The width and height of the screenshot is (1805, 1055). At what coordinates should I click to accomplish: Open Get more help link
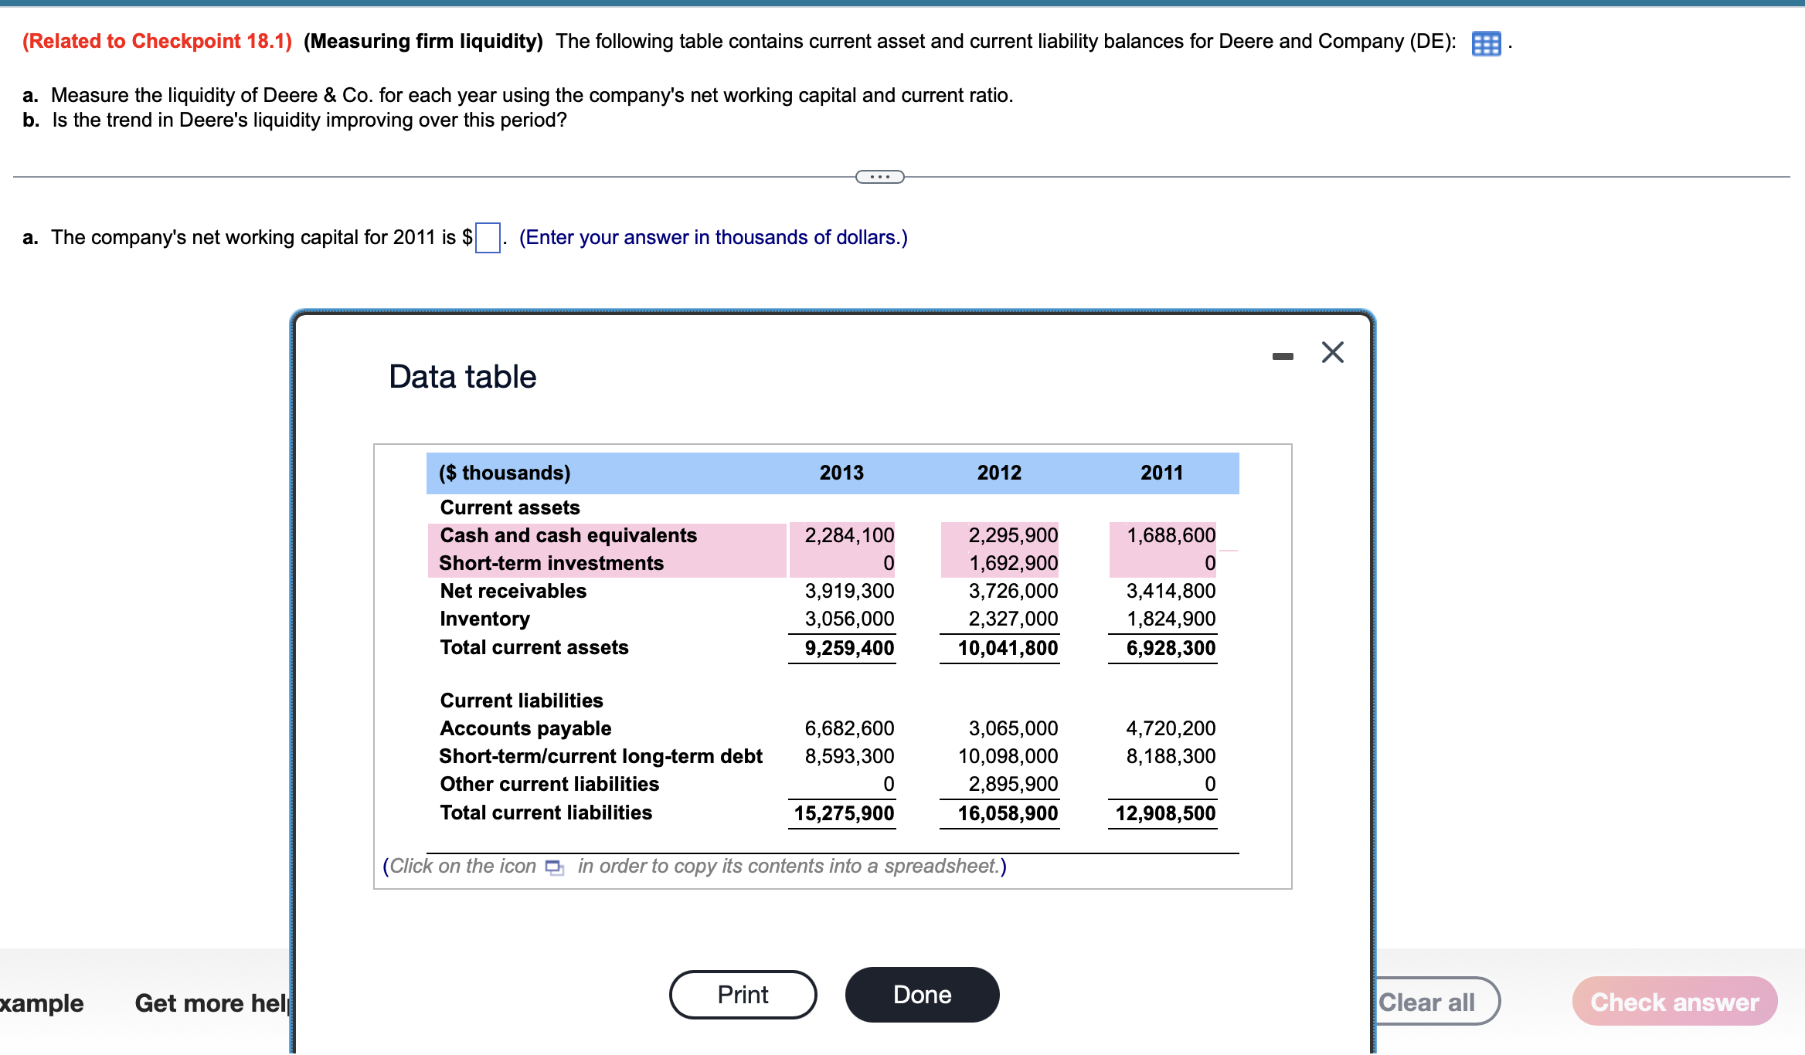point(210,1003)
